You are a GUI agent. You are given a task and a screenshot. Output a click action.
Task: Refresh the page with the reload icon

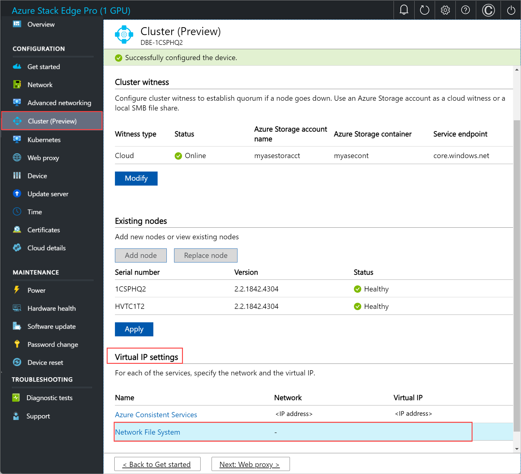pos(424,10)
